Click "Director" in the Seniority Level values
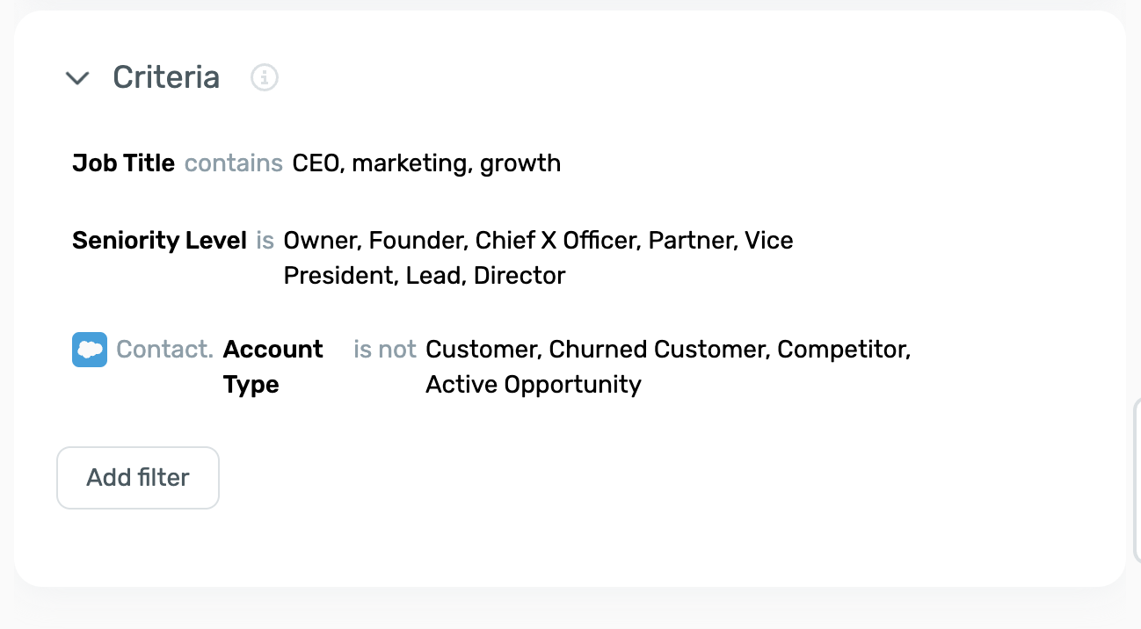 point(520,276)
